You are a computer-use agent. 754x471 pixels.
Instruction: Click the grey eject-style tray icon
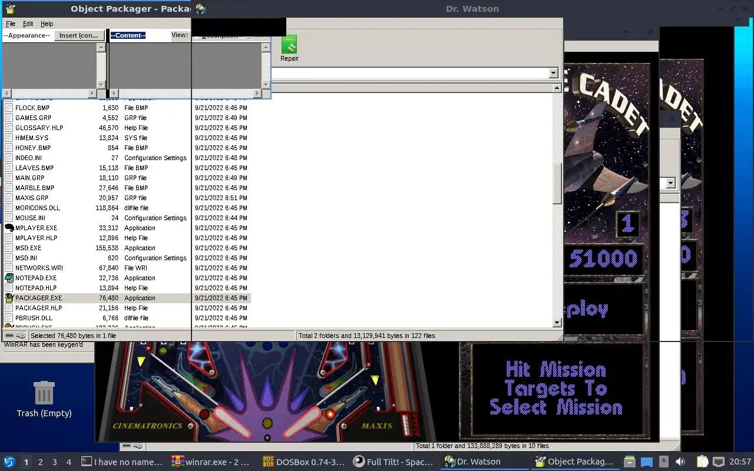664,462
